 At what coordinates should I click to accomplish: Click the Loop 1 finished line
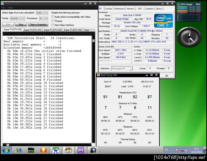click(34, 54)
